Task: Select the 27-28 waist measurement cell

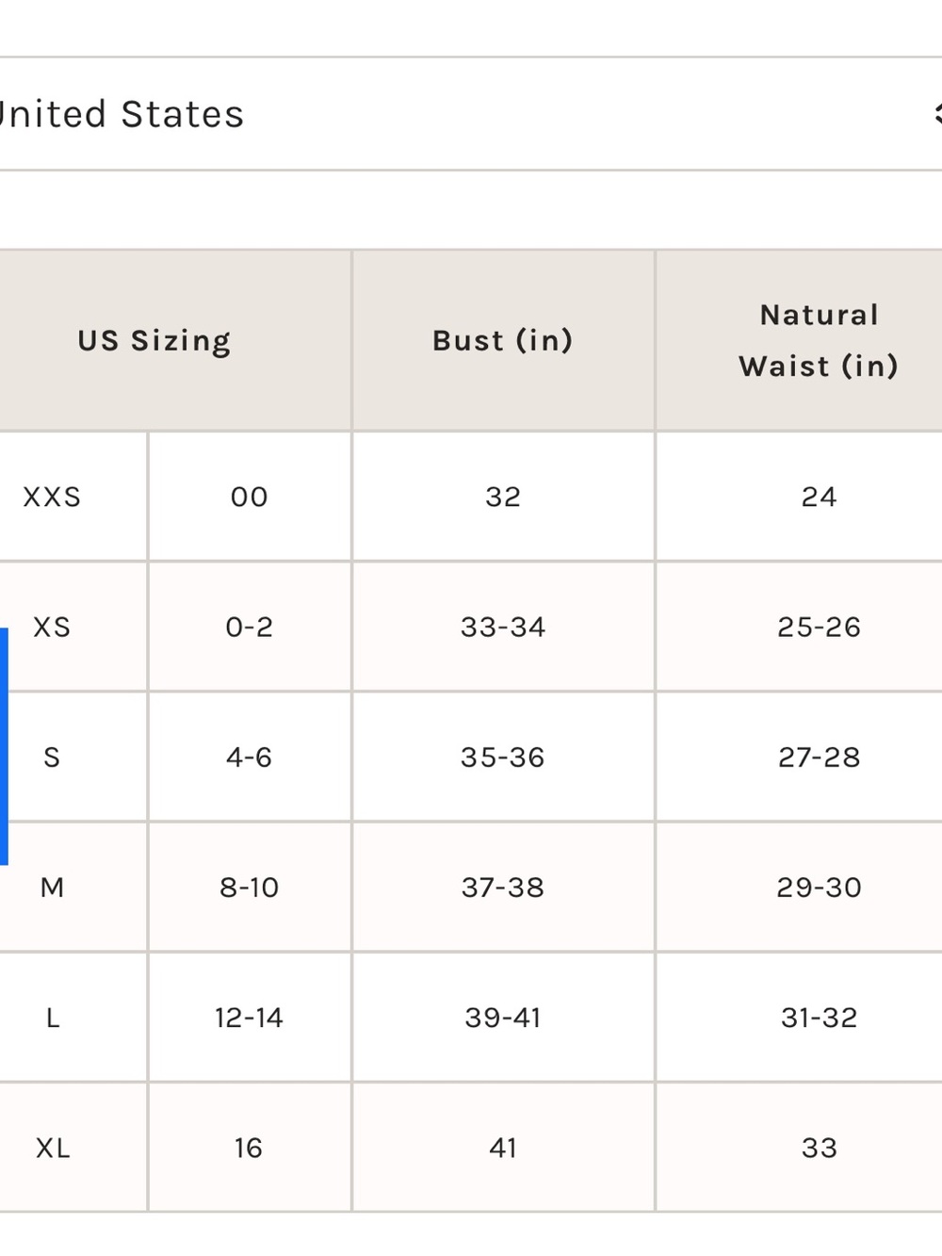Action: [x=819, y=757]
